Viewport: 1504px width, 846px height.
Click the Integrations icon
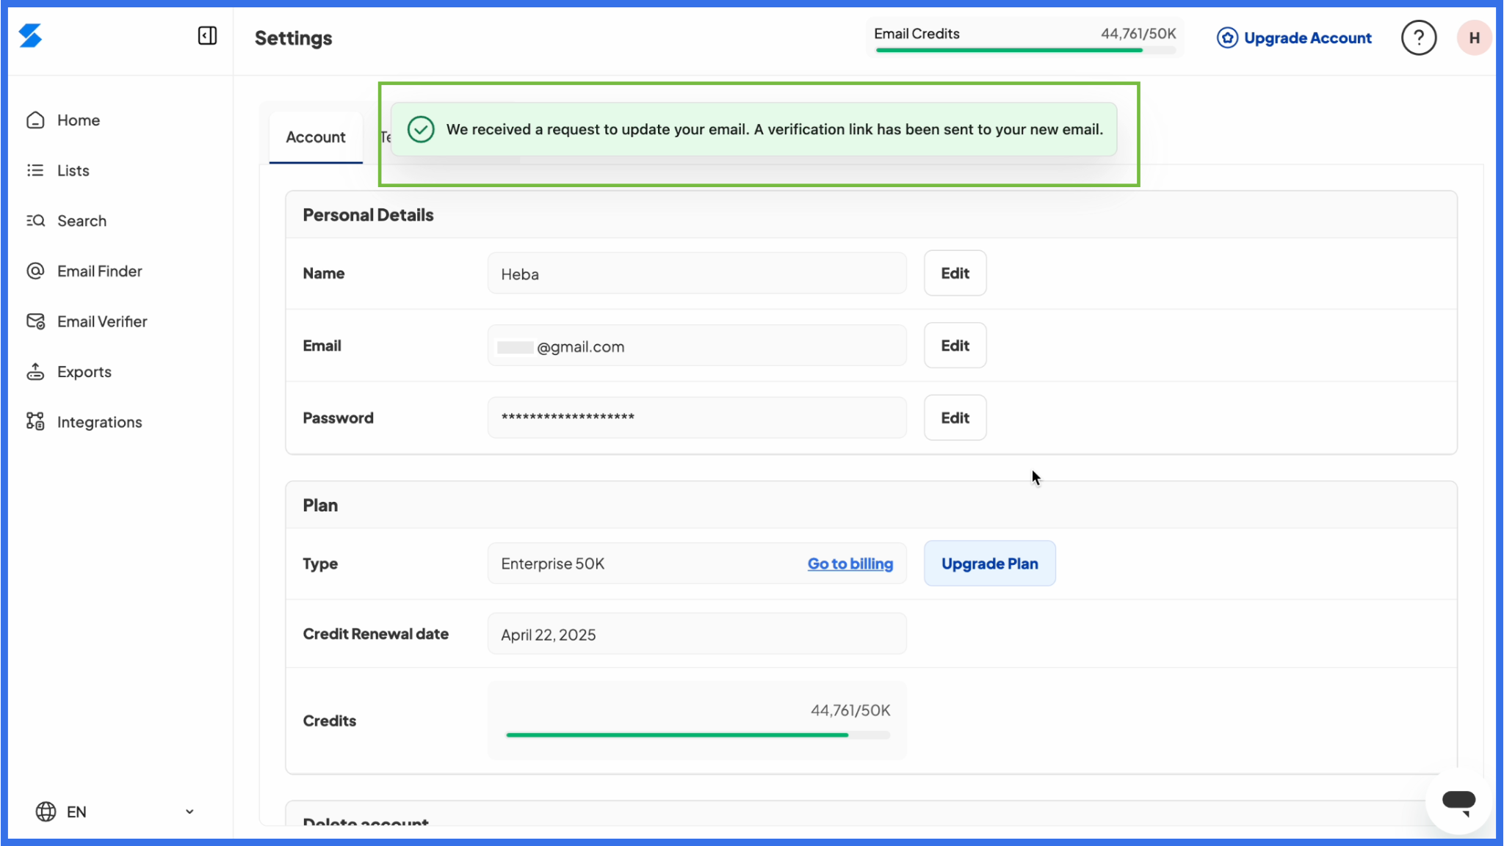(x=35, y=421)
